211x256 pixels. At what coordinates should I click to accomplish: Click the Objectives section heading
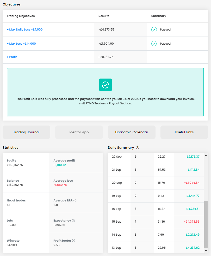[11, 4]
